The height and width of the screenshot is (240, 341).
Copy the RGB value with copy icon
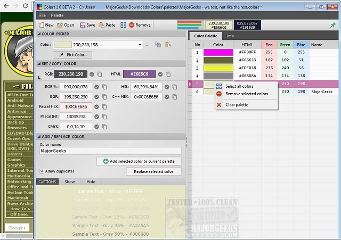tap(100, 75)
